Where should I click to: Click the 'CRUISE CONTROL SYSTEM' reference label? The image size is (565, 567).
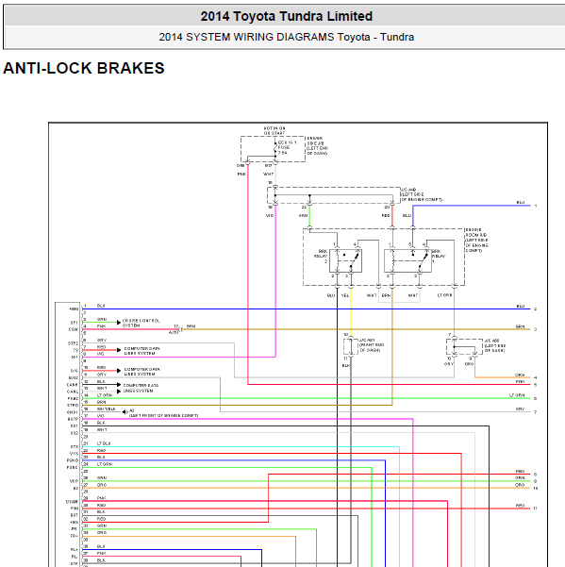141,323
